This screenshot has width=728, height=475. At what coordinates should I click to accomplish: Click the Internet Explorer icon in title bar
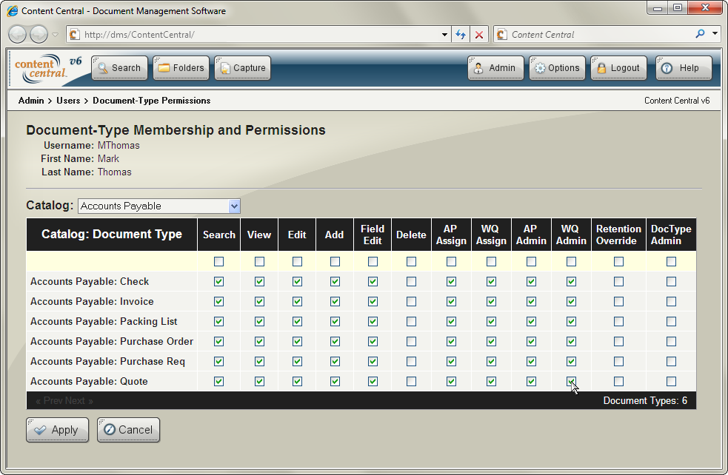(x=12, y=10)
